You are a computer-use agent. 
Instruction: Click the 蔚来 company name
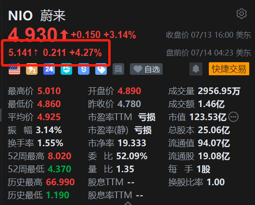(53, 15)
